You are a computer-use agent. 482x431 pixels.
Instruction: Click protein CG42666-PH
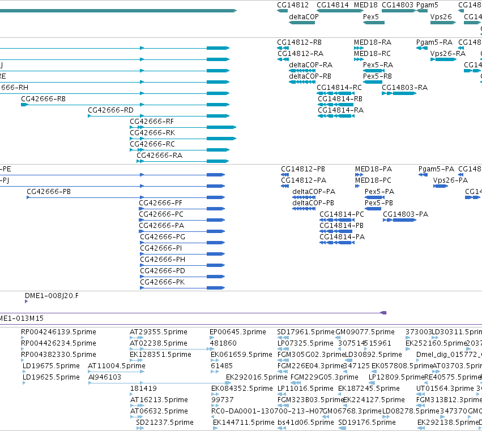(163, 260)
